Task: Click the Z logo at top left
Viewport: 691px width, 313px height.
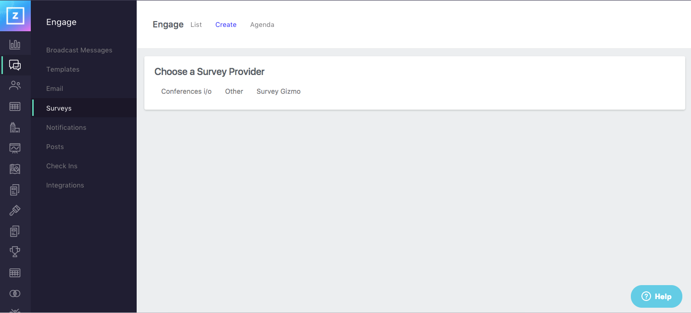Action: coord(15,16)
